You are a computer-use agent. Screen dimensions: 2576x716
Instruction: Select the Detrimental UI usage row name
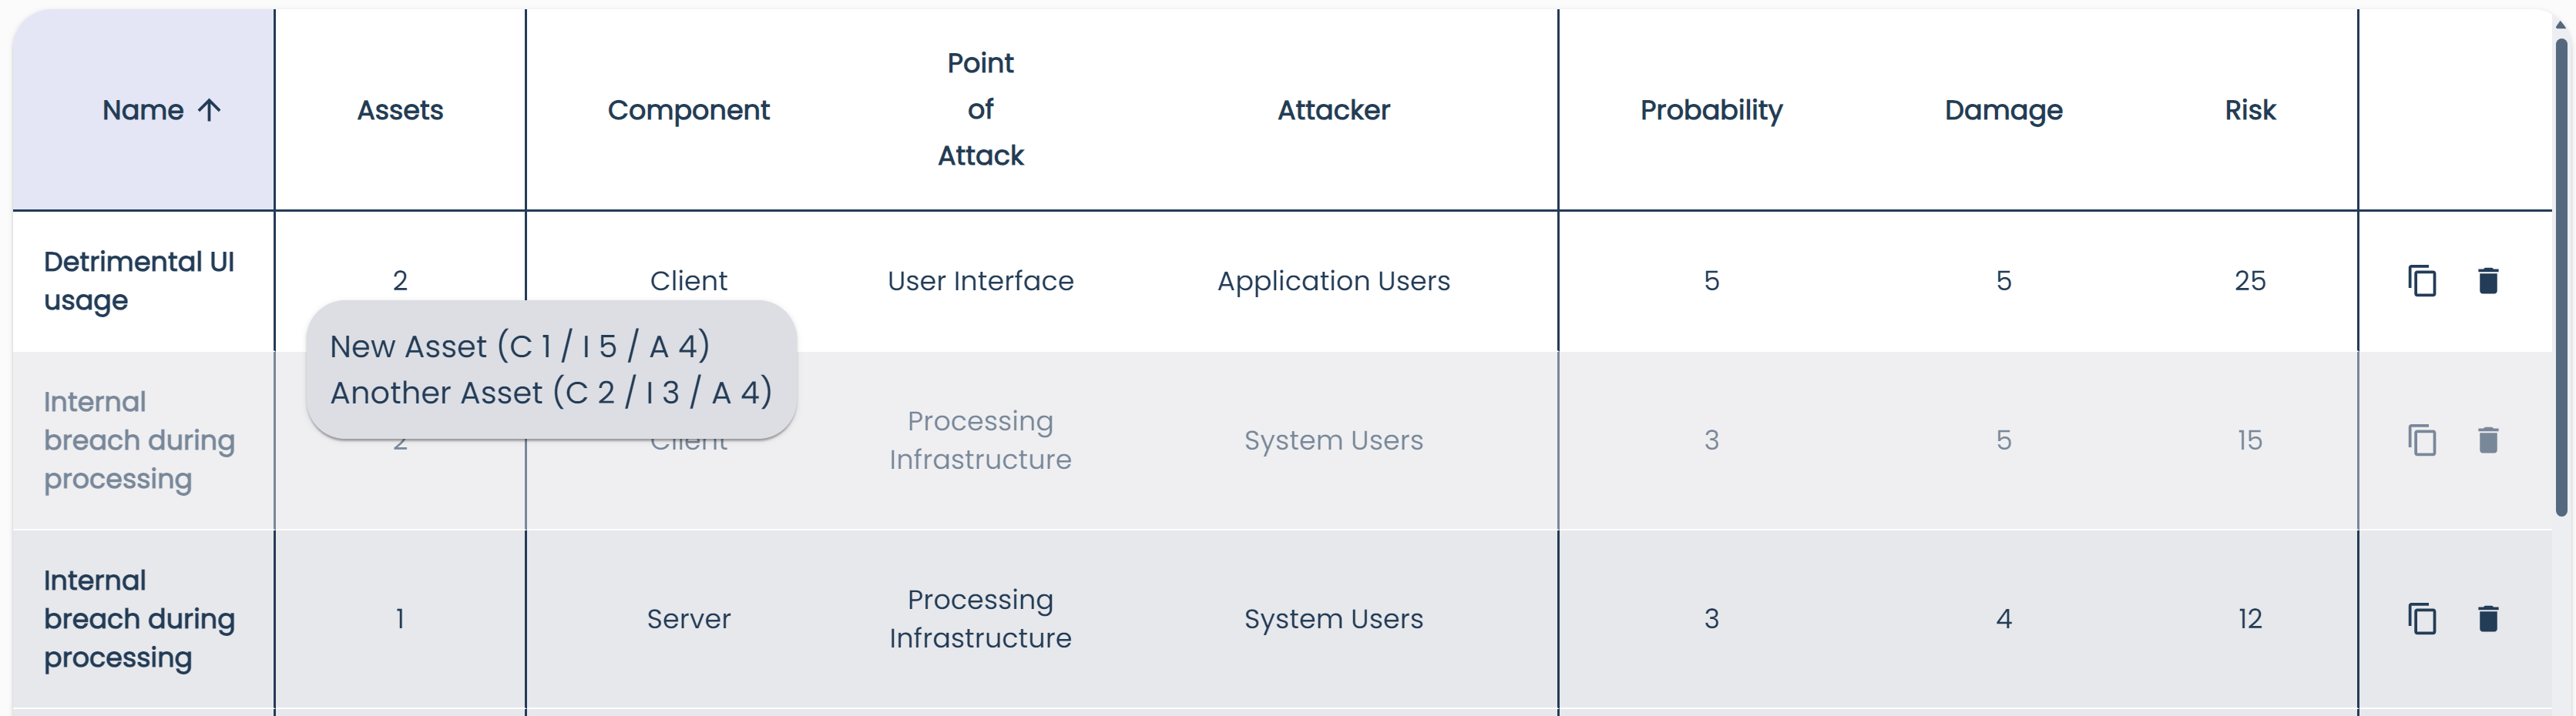click(x=139, y=280)
